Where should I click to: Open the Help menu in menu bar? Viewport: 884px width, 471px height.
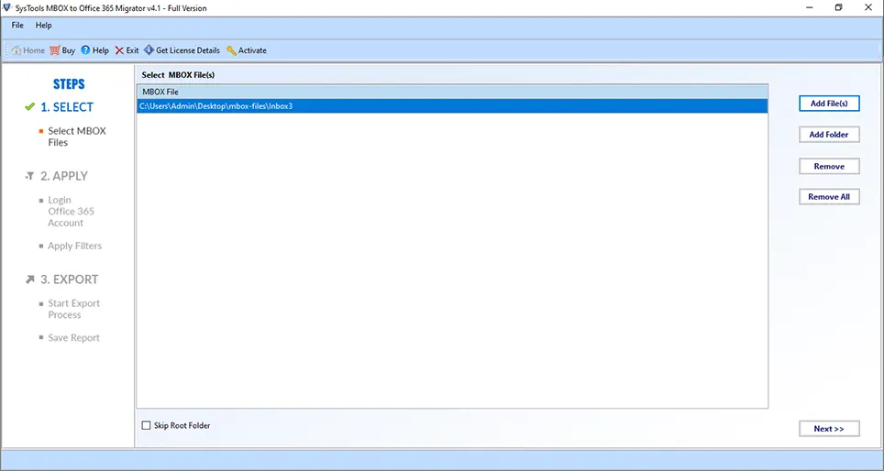(x=43, y=26)
